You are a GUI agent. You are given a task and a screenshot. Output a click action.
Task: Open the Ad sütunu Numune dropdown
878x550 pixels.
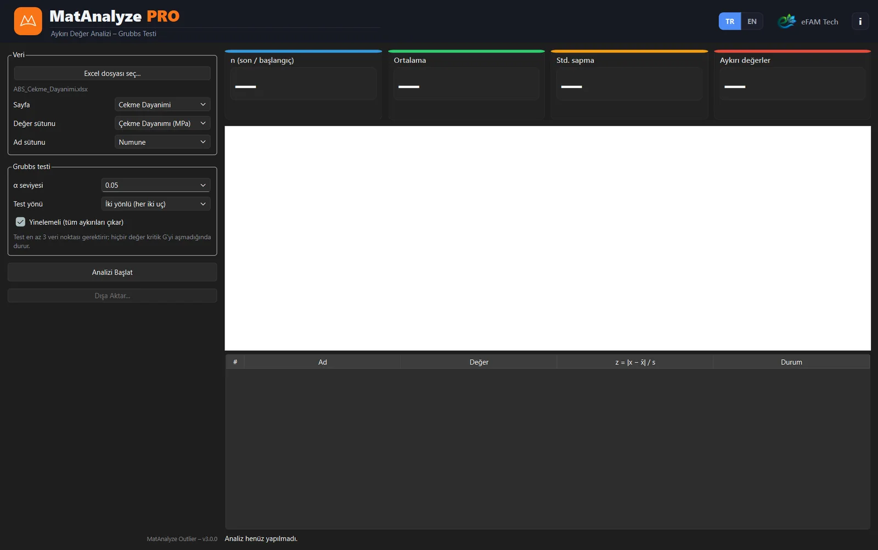click(x=162, y=142)
